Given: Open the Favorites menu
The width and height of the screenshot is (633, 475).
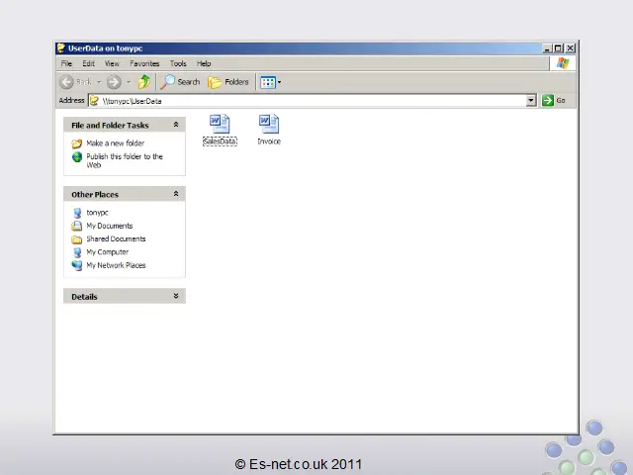Looking at the screenshot, I should (144, 63).
